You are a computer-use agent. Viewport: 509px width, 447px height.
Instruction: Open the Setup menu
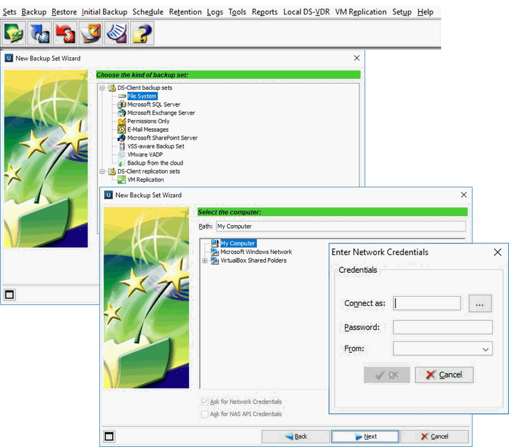tap(402, 12)
